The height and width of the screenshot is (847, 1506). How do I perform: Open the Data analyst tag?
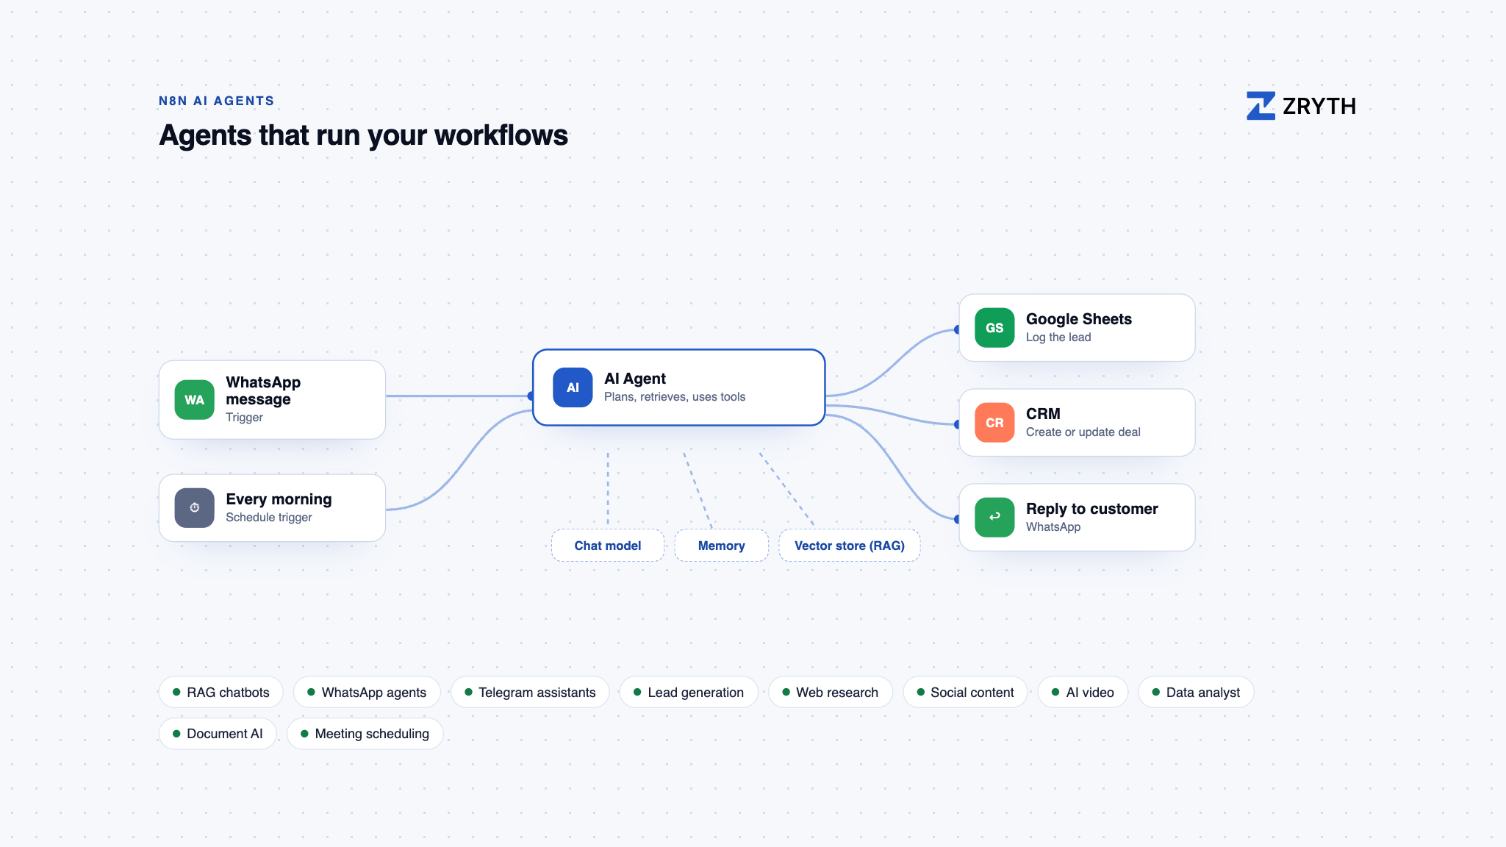[x=1196, y=692]
